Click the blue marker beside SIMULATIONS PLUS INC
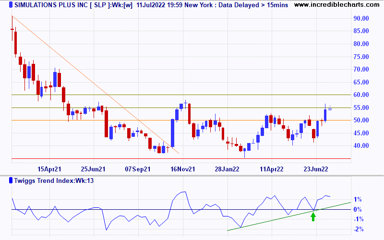 [11, 5]
